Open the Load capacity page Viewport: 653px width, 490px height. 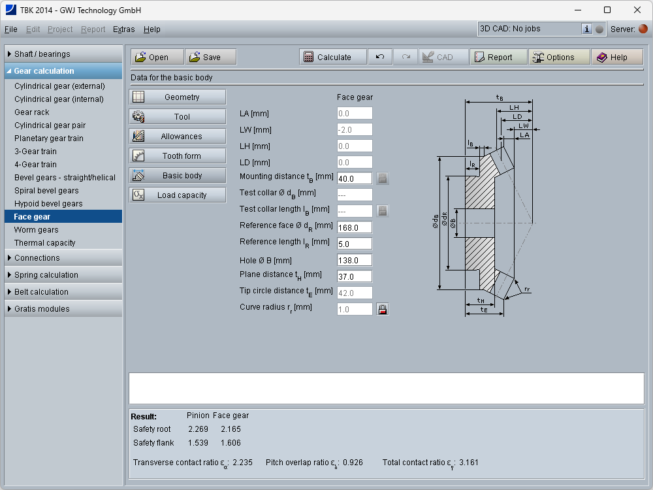178,195
